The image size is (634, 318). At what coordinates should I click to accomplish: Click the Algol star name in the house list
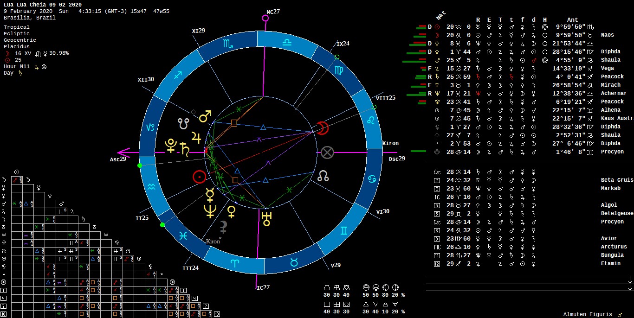coord(609,205)
